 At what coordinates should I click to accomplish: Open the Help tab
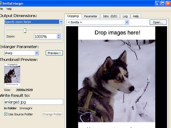[x=136, y=16]
